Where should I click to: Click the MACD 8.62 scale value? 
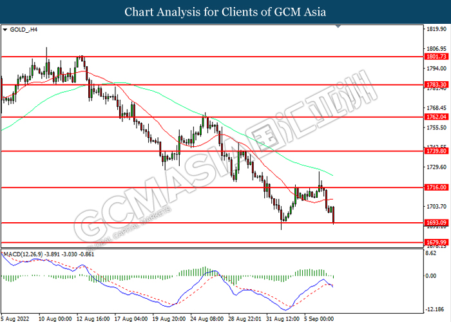click(x=431, y=253)
